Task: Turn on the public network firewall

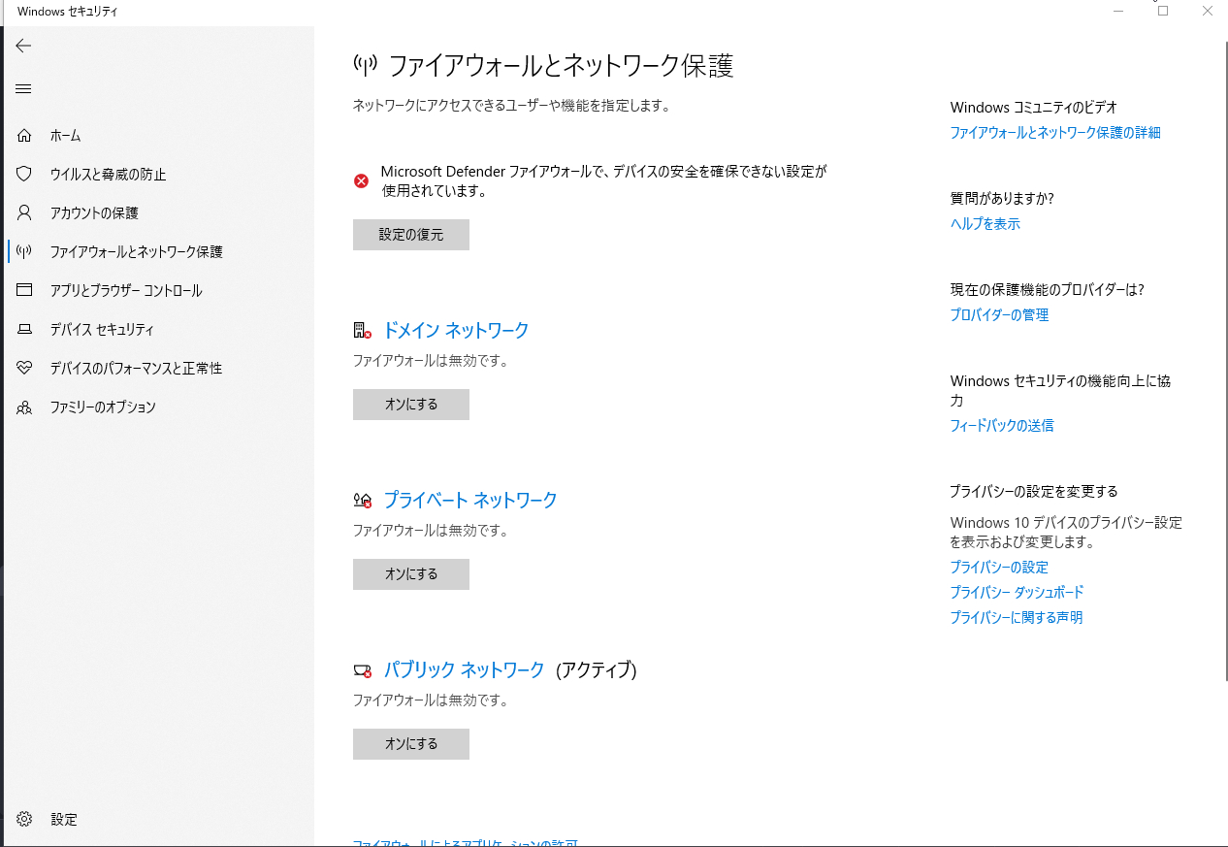Action: point(410,744)
